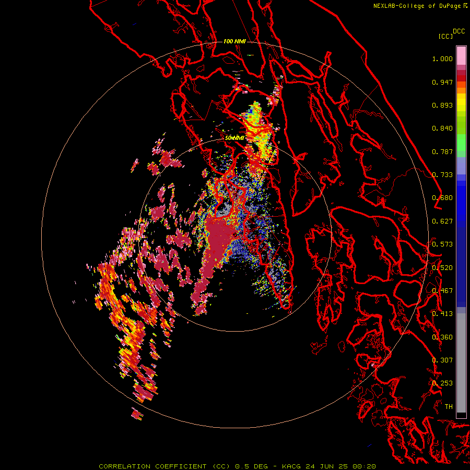Click the 0.520 value on the color scale

[x=442, y=268]
